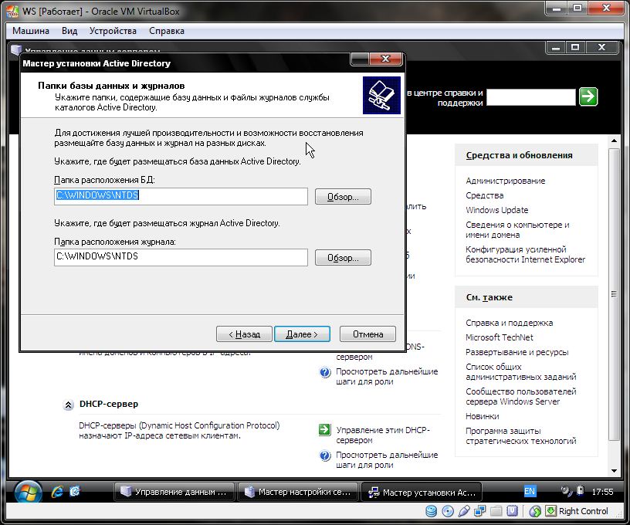This screenshot has height=525, width=630.
Task: Click the VirtualBox optical disc status icon
Action: (448, 511)
